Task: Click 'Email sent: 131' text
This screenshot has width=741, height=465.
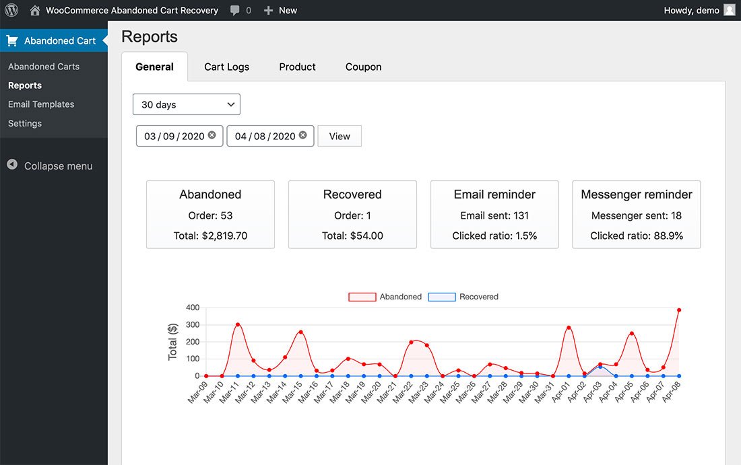Action: point(495,215)
